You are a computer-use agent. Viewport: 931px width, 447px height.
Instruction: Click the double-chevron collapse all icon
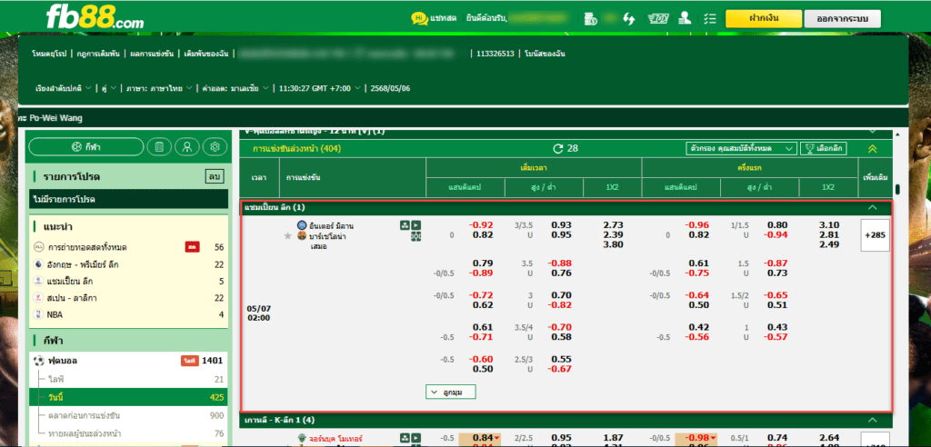pyautogui.click(x=872, y=149)
